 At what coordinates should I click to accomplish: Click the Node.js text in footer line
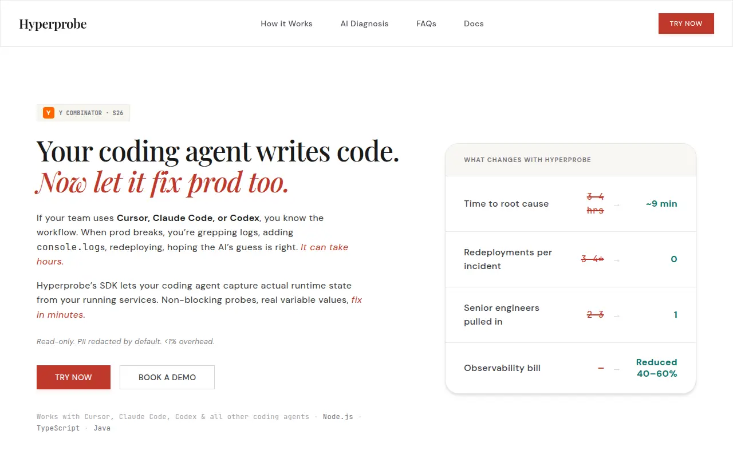(x=338, y=417)
